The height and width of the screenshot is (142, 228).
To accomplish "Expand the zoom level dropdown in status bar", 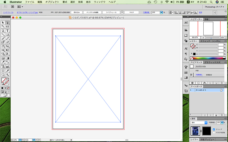I will click(20, 140).
